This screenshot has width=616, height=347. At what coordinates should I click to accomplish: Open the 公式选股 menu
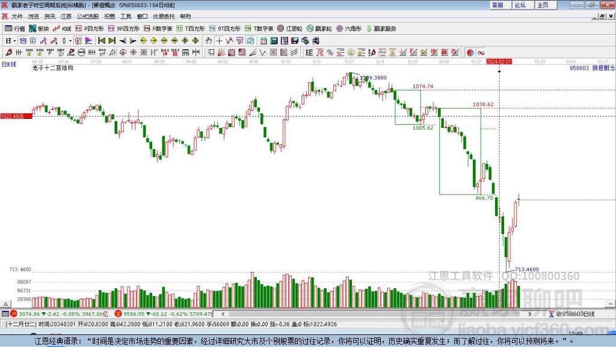(x=88, y=16)
